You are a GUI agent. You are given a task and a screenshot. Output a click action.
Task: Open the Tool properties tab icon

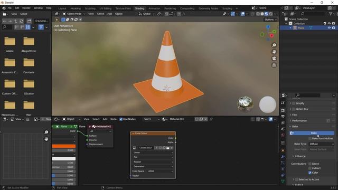coord(283,103)
